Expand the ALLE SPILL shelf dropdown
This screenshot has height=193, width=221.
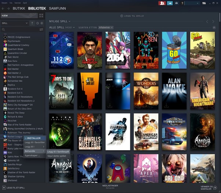coord(74,27)
